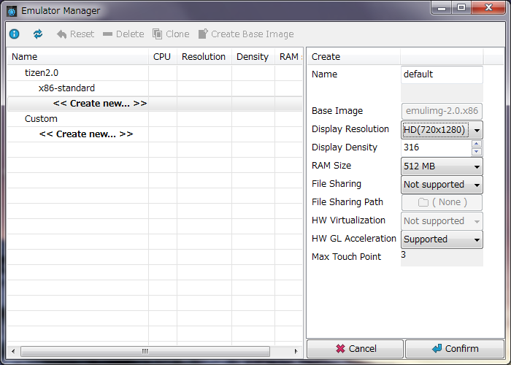Viewport: 511px width, 365px height.
Task: Click Create Base Image in toolbar
Action: tap(247, 34)
